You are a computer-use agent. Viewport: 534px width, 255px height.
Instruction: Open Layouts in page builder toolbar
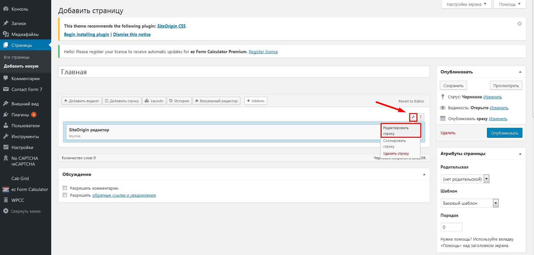tap(154, 101)
